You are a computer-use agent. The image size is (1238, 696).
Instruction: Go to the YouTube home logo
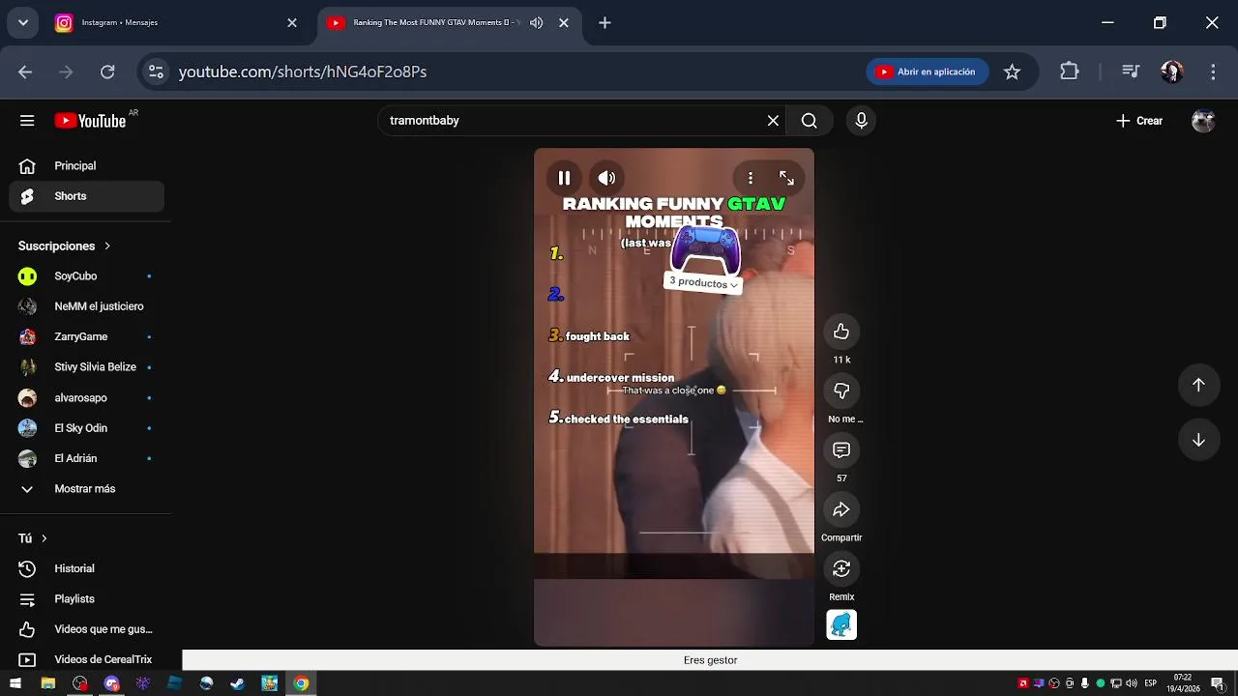coord(91,121)
